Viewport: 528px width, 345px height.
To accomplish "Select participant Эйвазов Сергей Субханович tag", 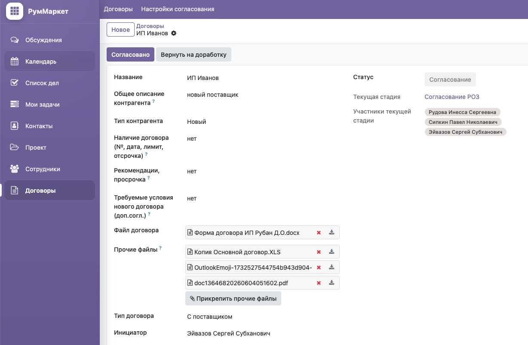I will coord(466,132).
